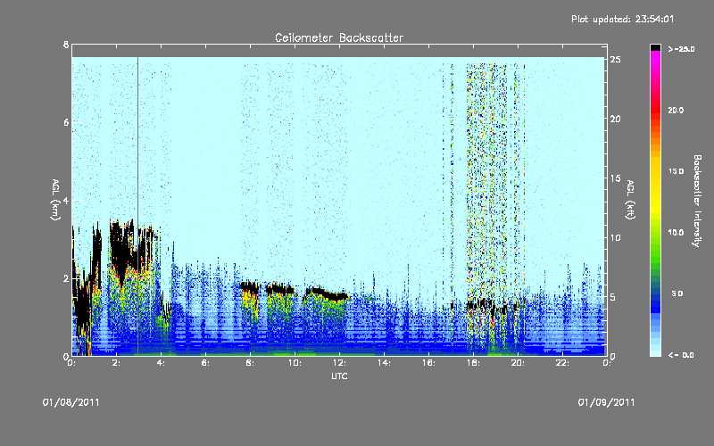
Task: Click the '2:' hour tick on the time axis
Action: point(116,363)
